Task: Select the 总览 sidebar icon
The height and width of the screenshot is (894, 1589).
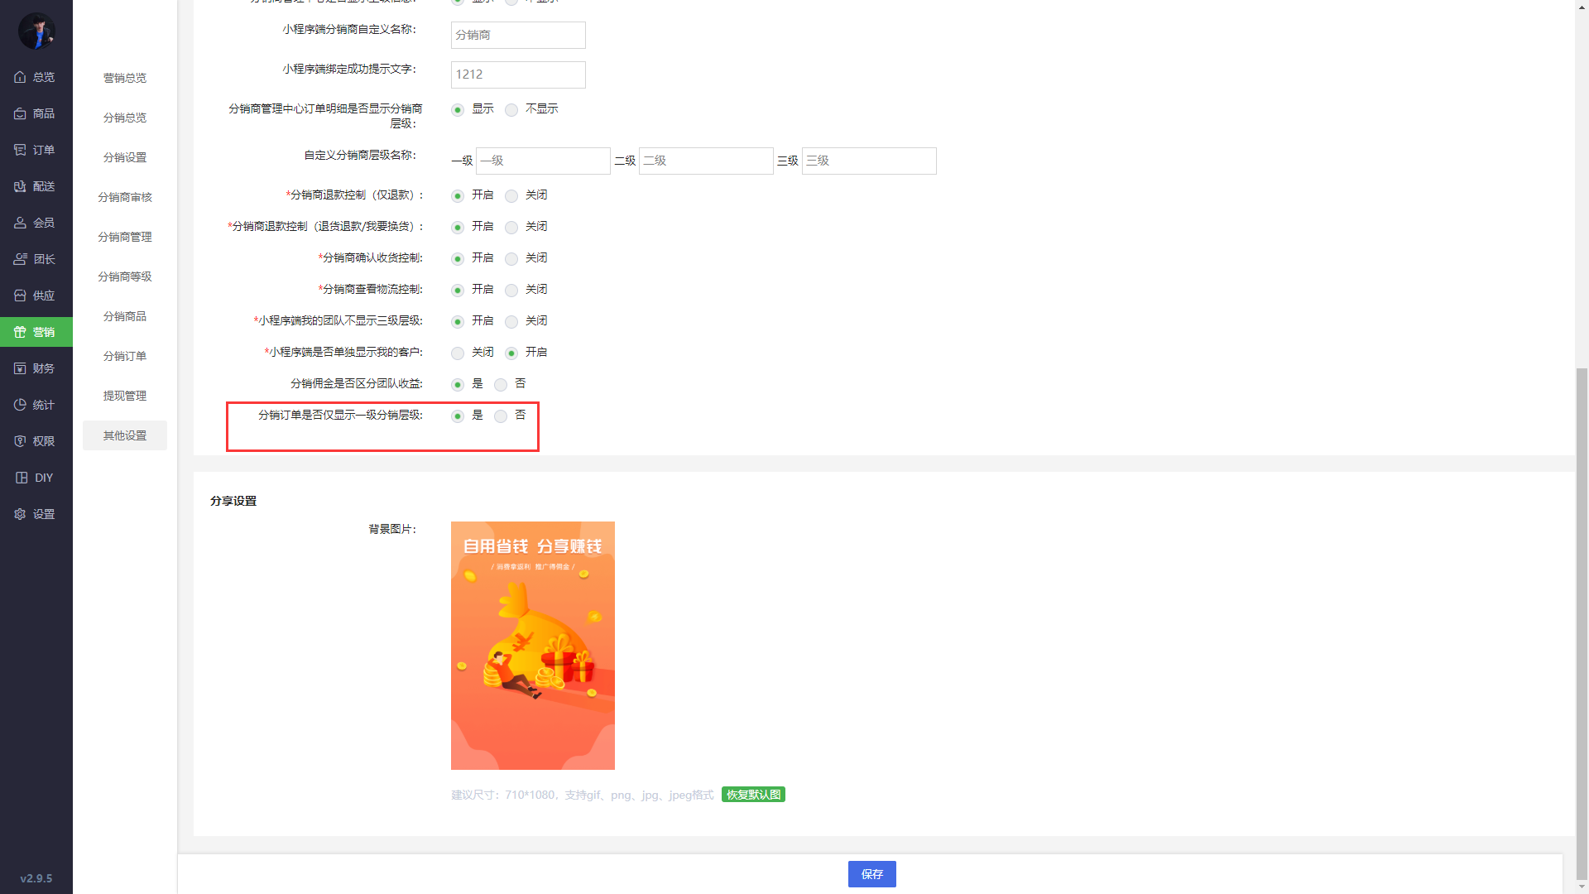Action: point(21,76)
